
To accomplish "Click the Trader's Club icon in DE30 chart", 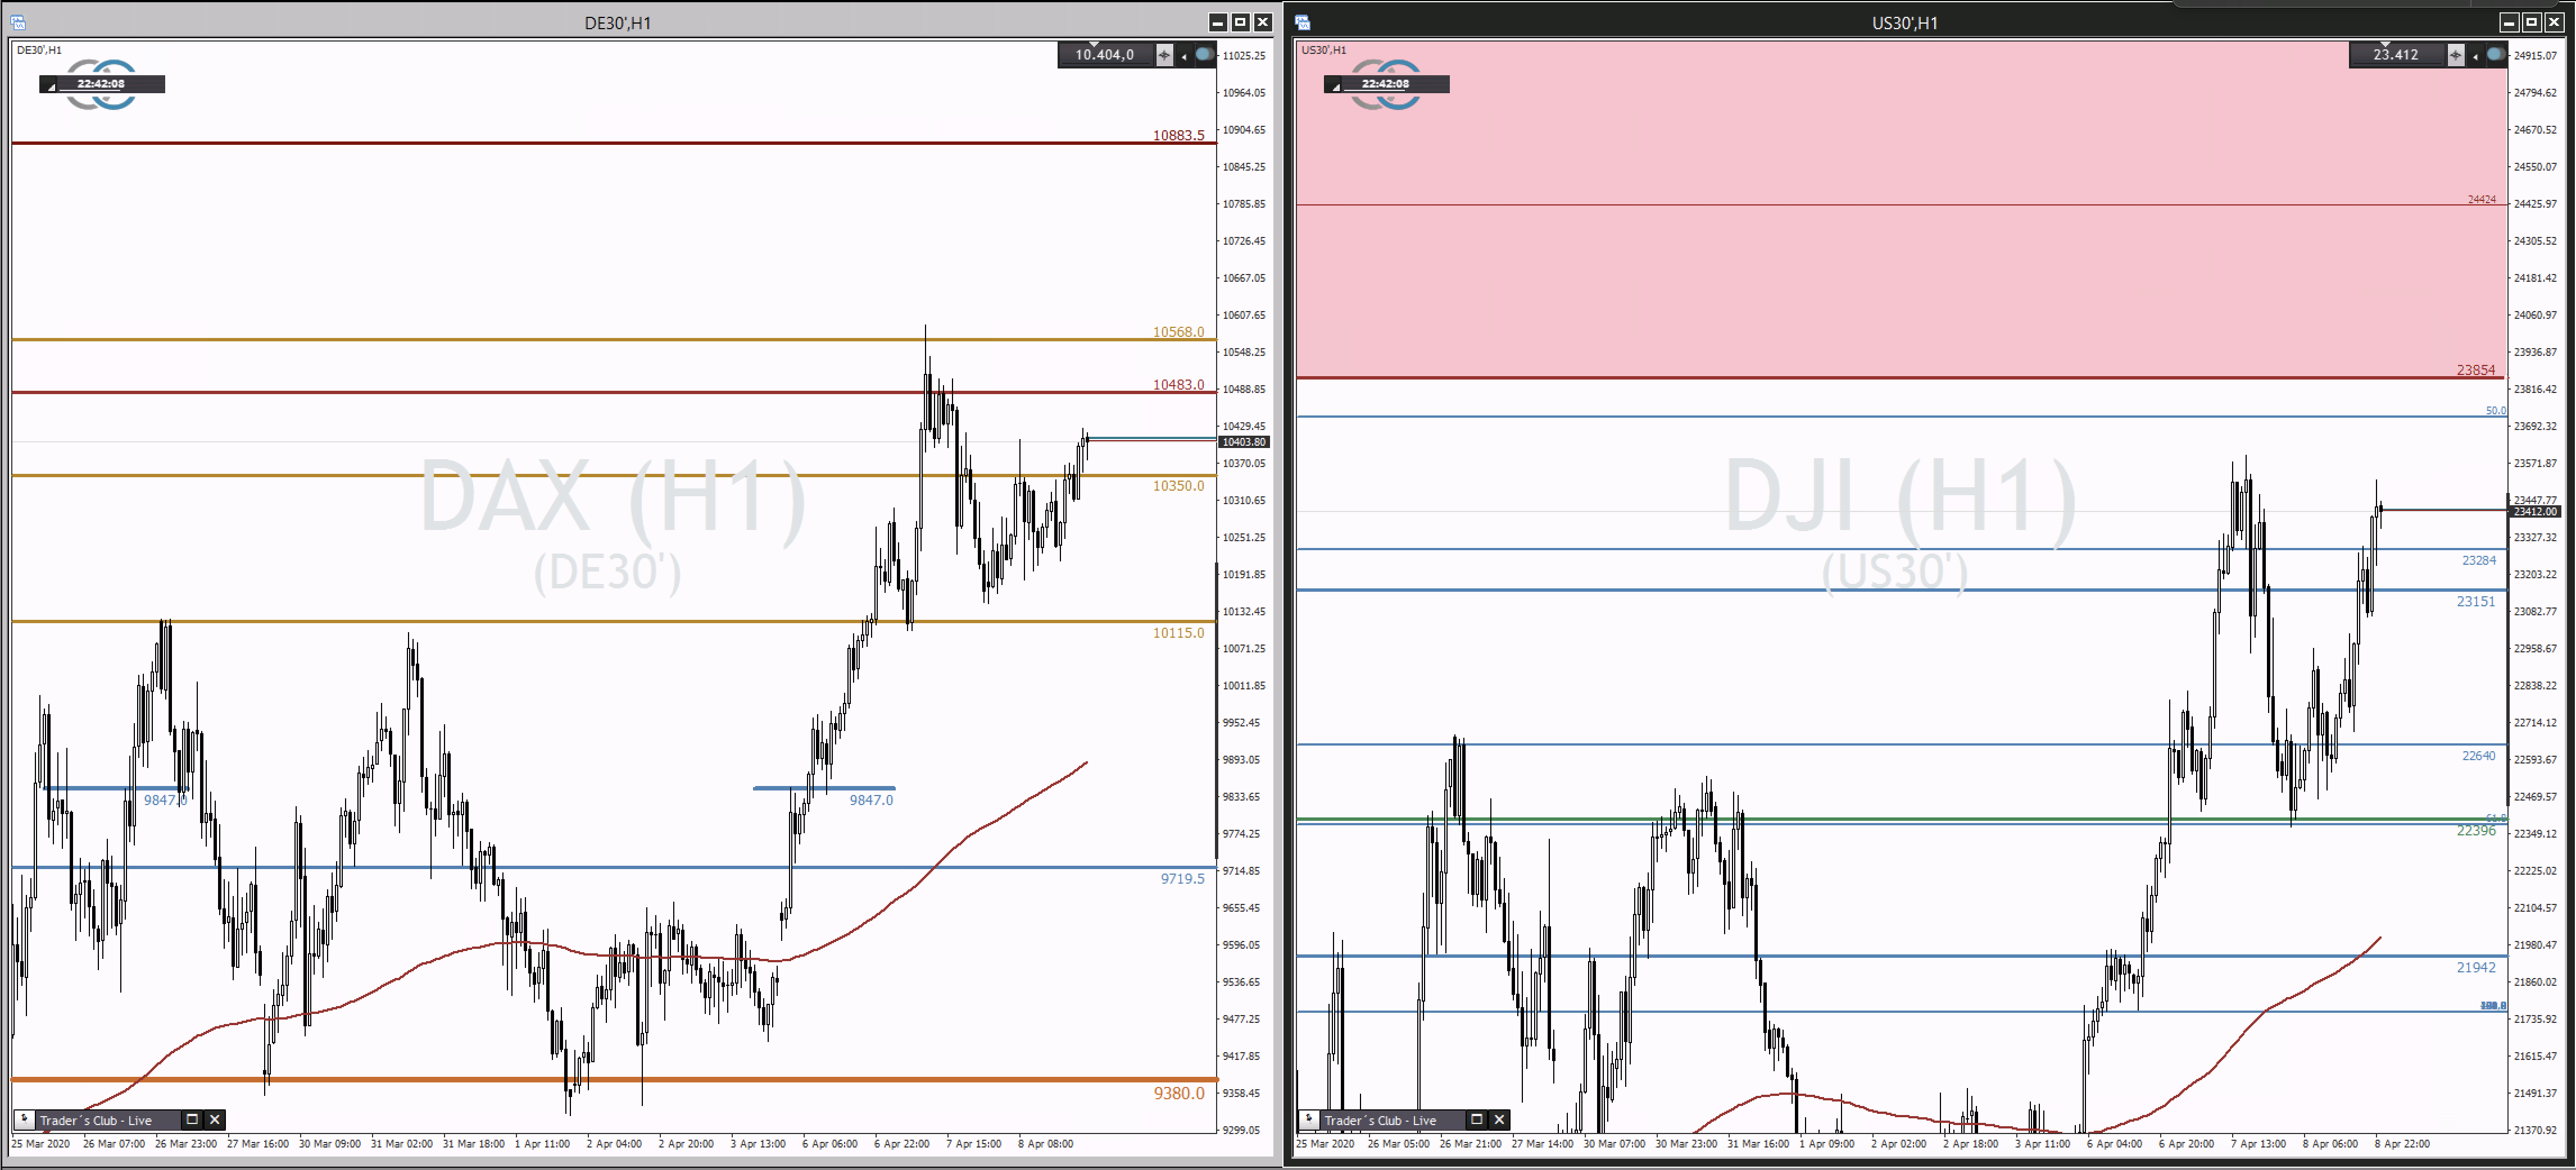I will point(24,1119).
